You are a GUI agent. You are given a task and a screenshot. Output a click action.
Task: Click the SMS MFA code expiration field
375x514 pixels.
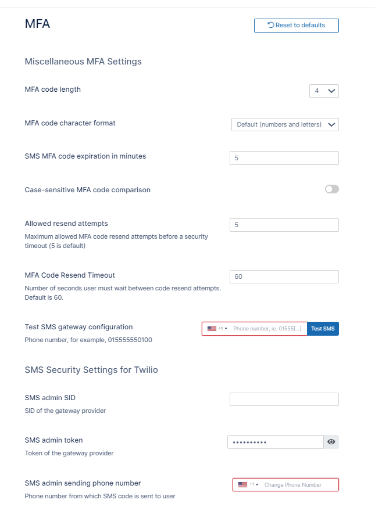click(284, 158)
